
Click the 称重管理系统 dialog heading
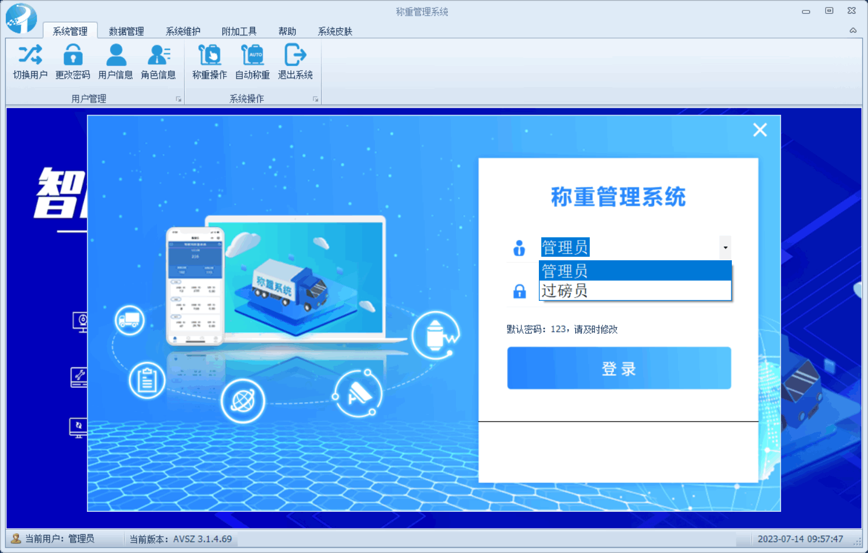[618, 197]
